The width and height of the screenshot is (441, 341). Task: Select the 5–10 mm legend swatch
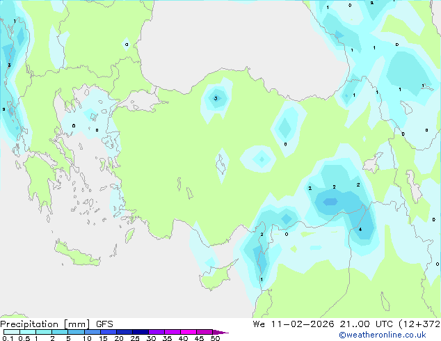click(76, 332)
